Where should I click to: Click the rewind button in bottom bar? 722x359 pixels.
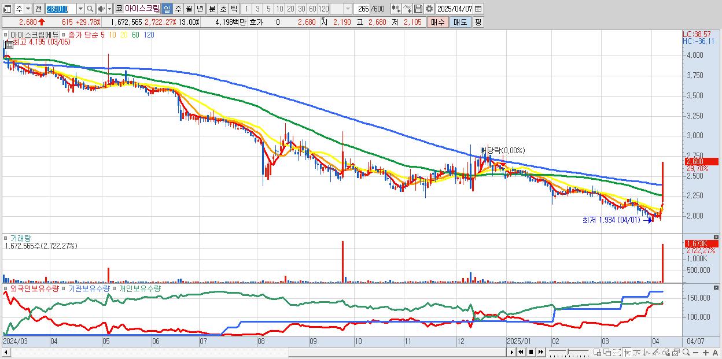coord(522,351)
